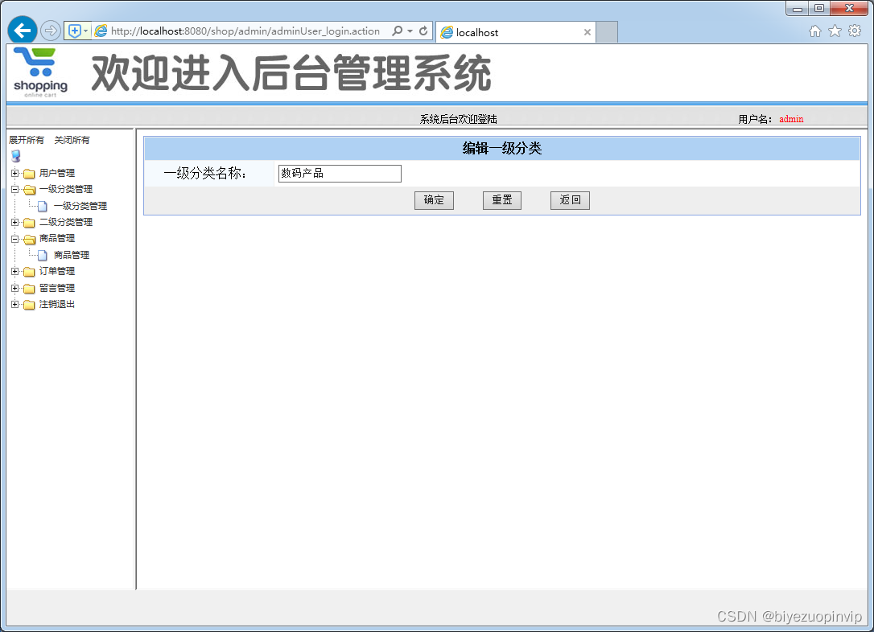Select 留言管理 in the tree
874x632 pixels.
click(x=57, y=288)
